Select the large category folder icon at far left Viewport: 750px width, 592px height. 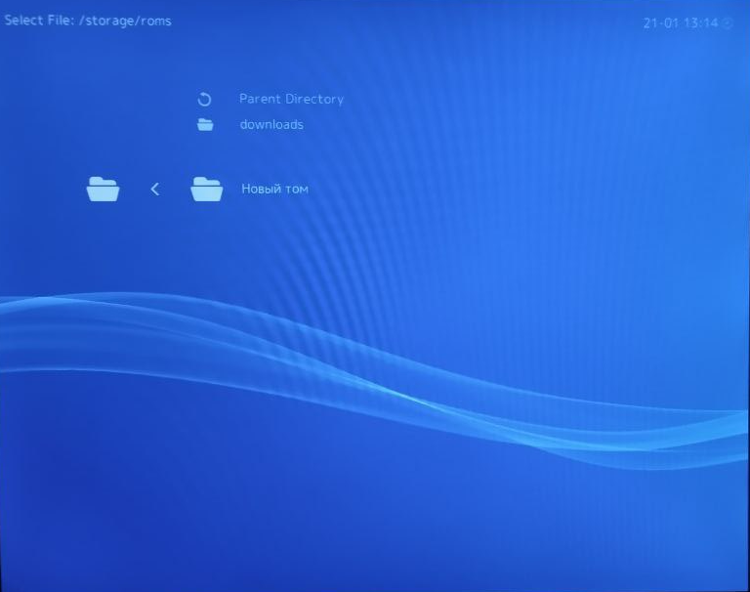point(103,190)
